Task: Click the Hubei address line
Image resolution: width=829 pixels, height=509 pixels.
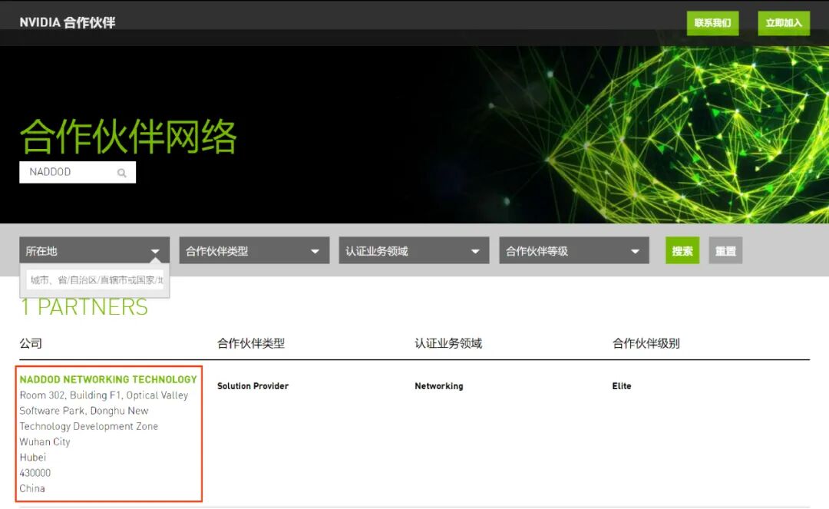Action: tap(33, 458)
